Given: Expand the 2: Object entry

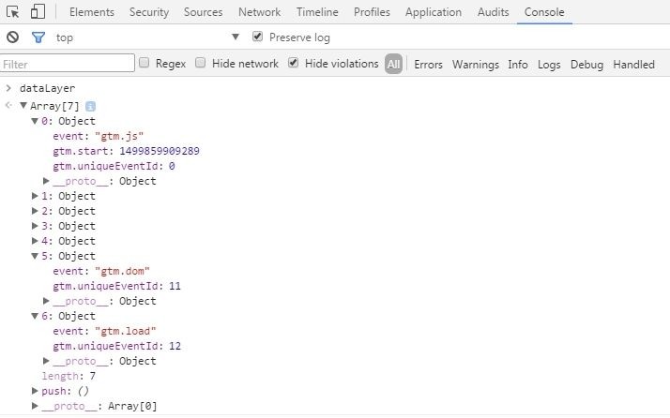Looking at the screenshot, I should 35,211.
